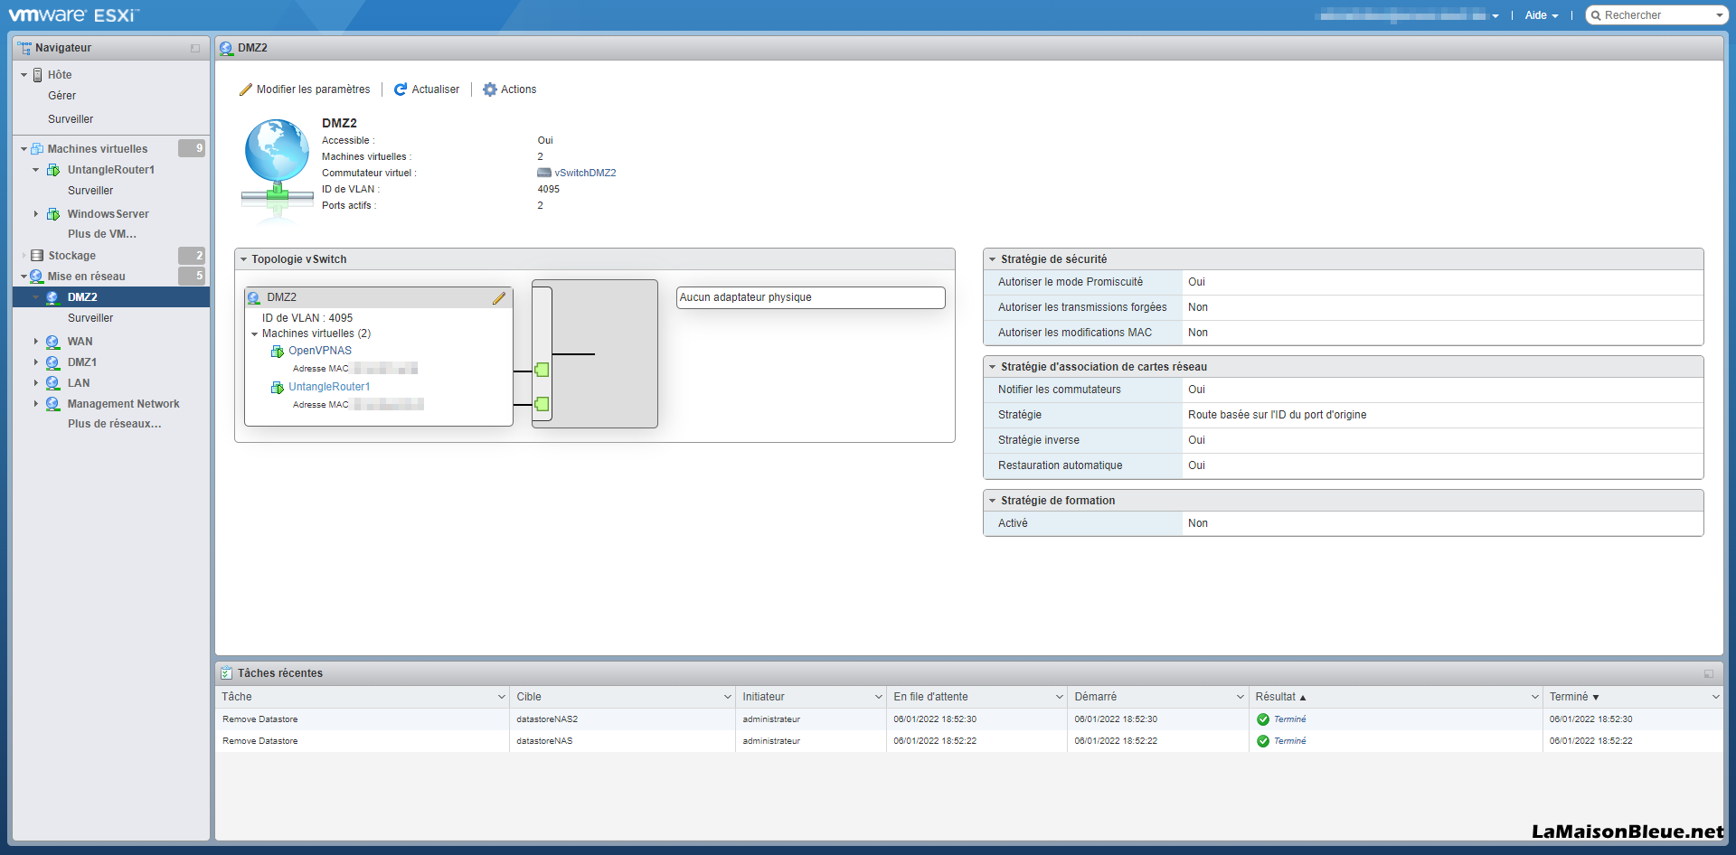Screen dimensions: 1736x855
Task: Click the Machines virtuelles icon
Action: [x=38, y=149]
